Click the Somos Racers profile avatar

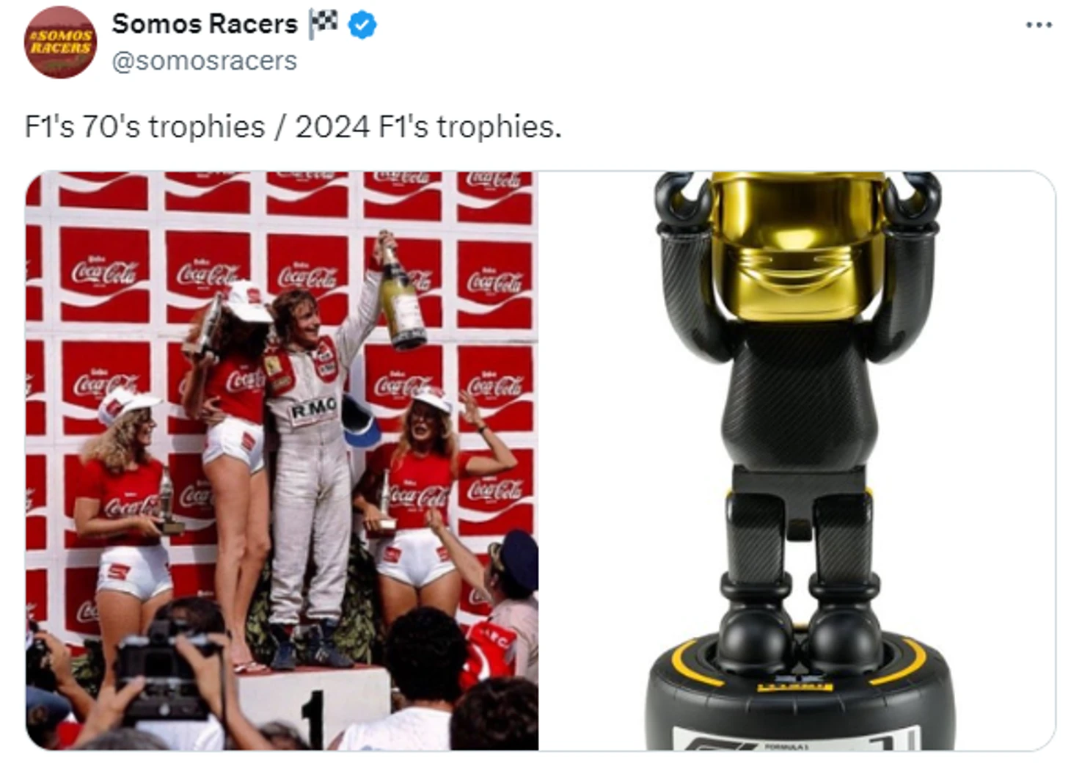click(x=60, y=42)
